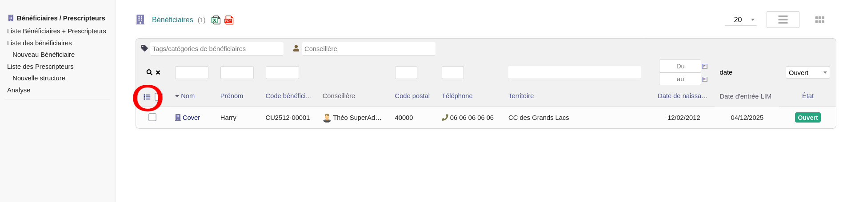Switch to grid card view
843x202 pixels.
(819, 20)
